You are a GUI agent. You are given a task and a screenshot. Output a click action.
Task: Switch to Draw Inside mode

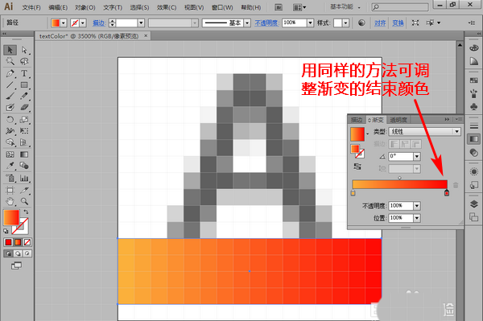click(27, 253)
